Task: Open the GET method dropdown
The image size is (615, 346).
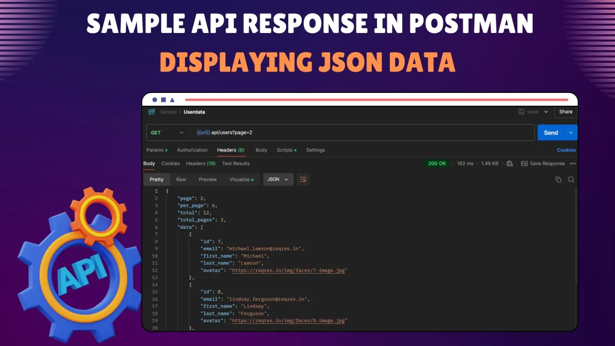Action: (x=167, y=133)
